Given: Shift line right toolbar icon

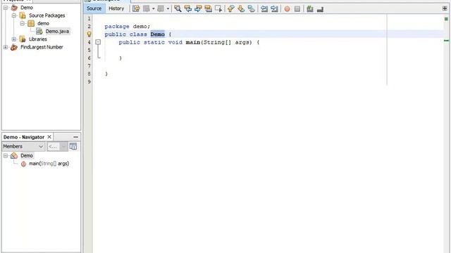Looking at the screenshot, I should (x=274, y=8).
